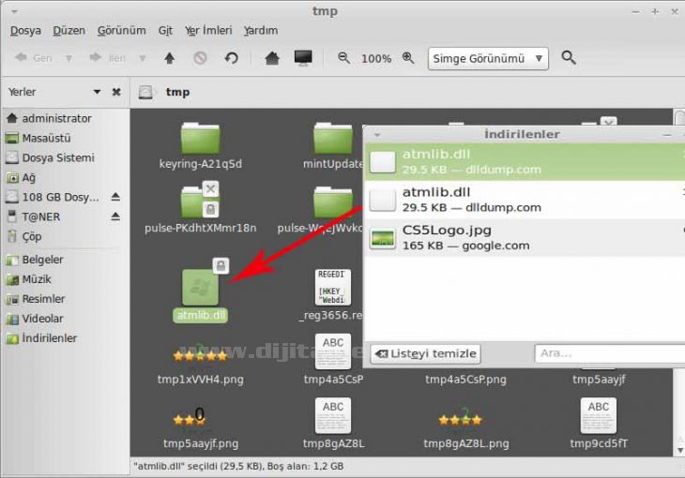
Task: Eject the 108 GB volume
Action: pos(115,197)
